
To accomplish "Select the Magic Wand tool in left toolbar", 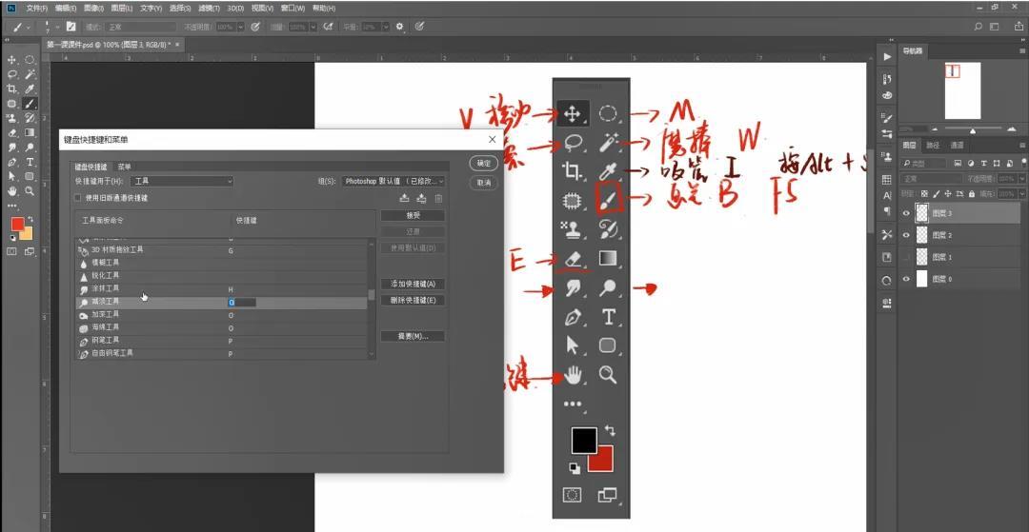I will click(30, 73).
